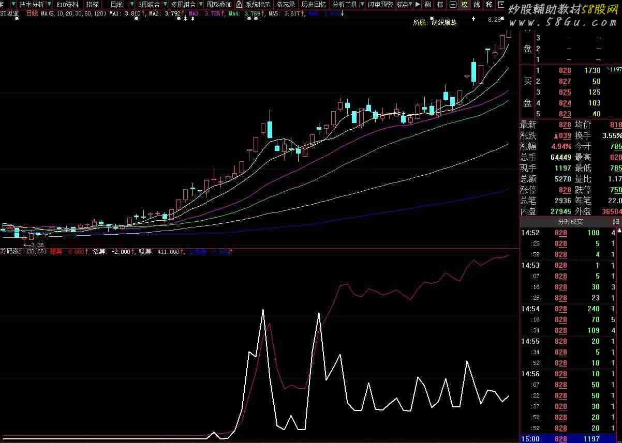This screenshot has width=622, height=443.
Task: Open the 技术分析 toolbar menu
Action: [x=32, y=4]
